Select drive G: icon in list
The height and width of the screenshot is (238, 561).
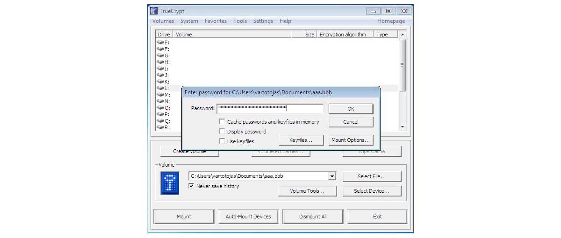click(160, 55)
